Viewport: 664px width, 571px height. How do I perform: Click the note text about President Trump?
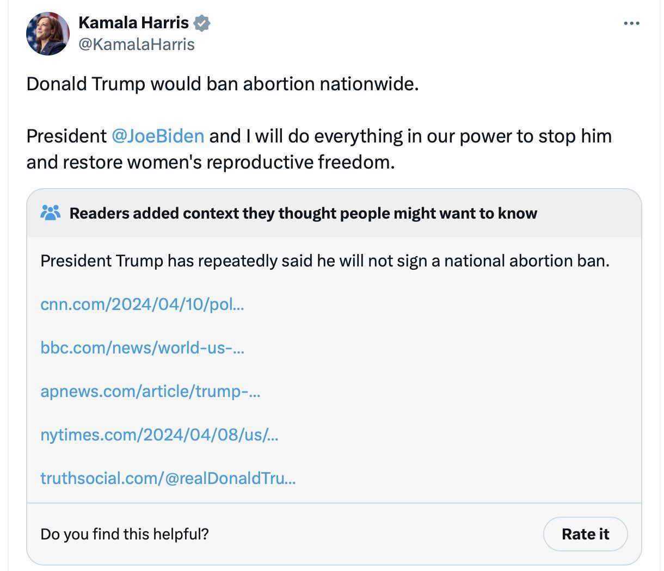(324, 261)
